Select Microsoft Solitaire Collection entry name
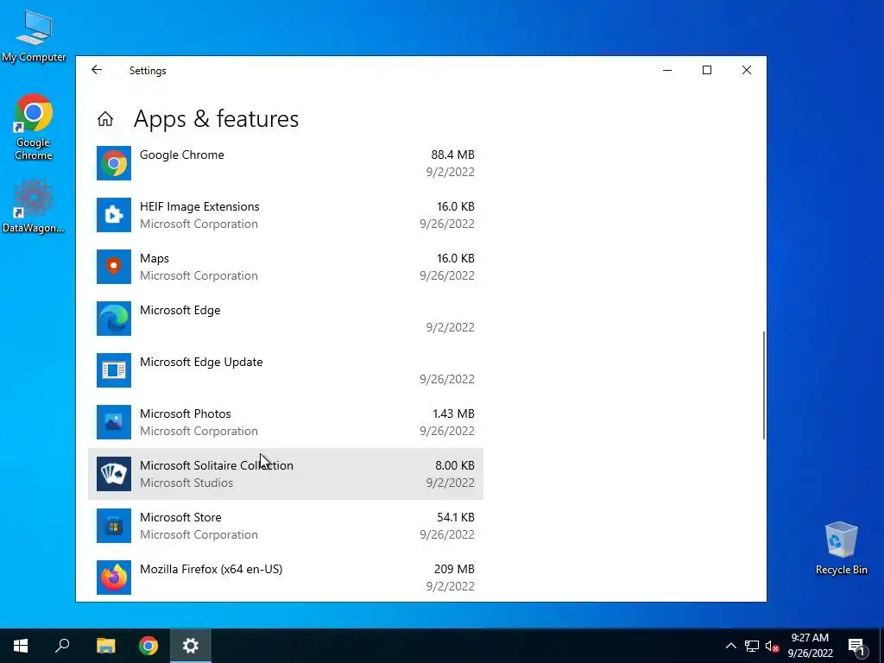 click(x=217, y=465)
